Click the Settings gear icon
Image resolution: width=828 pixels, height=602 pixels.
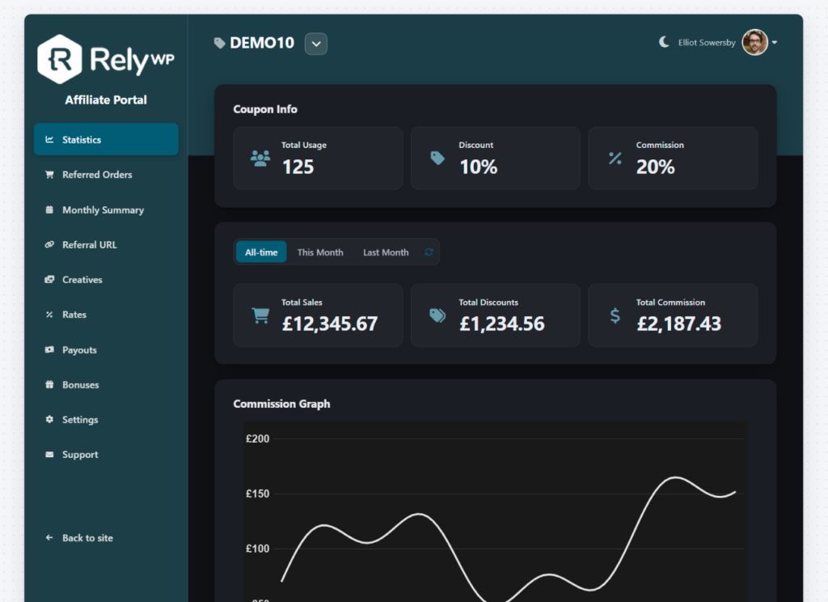click(49, 419)
